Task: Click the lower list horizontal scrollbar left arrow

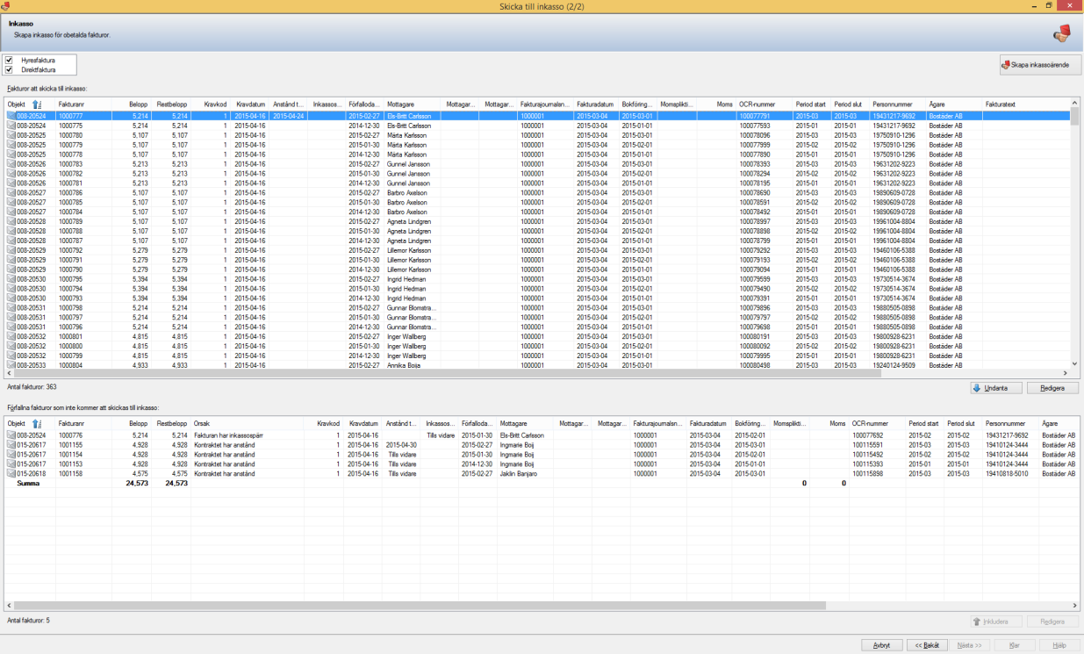Action: pos(9,606)
